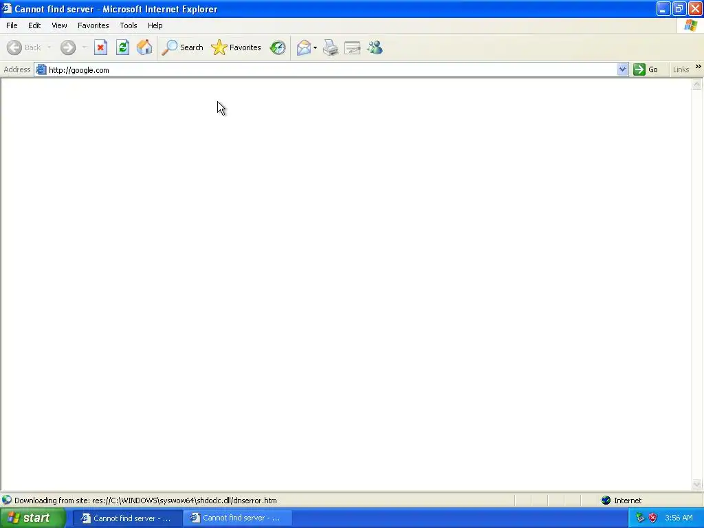The width and height of the screenshot is (704, 528).
Task: Expand the Mail dropdown arrow
Action: tap(315, 47)
